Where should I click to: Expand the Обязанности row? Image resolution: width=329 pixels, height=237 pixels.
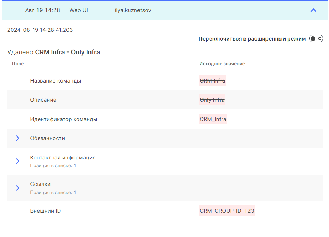[x=18, y=138]
